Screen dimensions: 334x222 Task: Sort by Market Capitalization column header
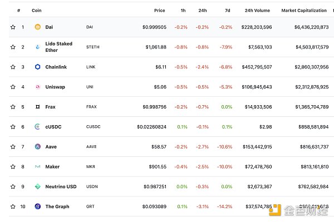pyautogui.click(x=304, y=11)
